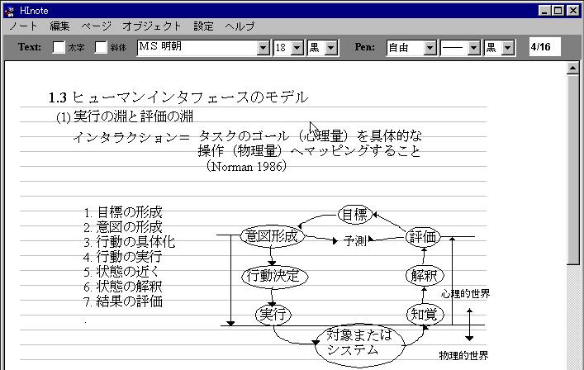Screen dimensions: 584x370
Task: Open the 編集 menu
Action: (x=59, y=26)
